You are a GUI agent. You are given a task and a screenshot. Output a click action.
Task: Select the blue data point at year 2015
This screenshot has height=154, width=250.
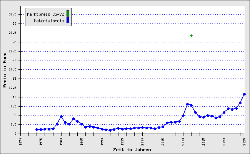pyautogui.click(x=203, y=117)
